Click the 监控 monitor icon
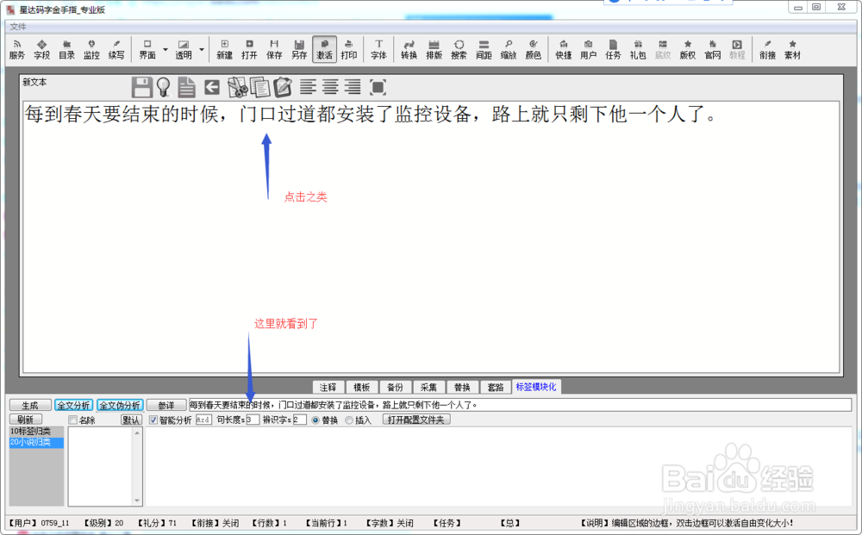This screenshot has width=862, height=535. 91,49
